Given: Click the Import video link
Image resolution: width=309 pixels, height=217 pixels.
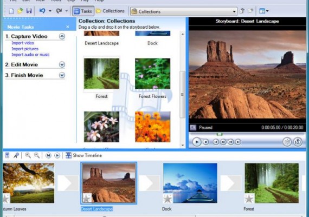Looking at the screenshot, I should (x=23, y=43).
